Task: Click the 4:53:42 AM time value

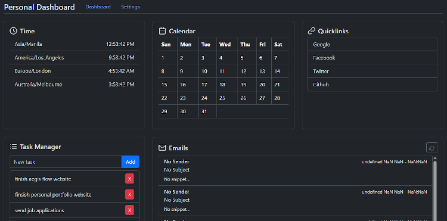Action: 121,71
